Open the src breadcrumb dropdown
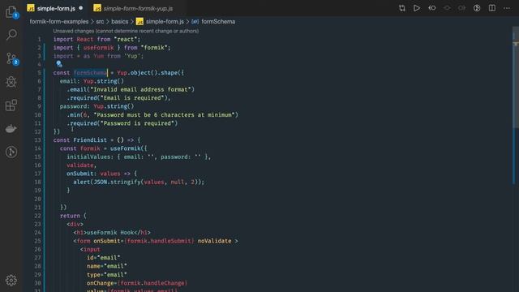This screenshot has width=519, height=292. 100,22
